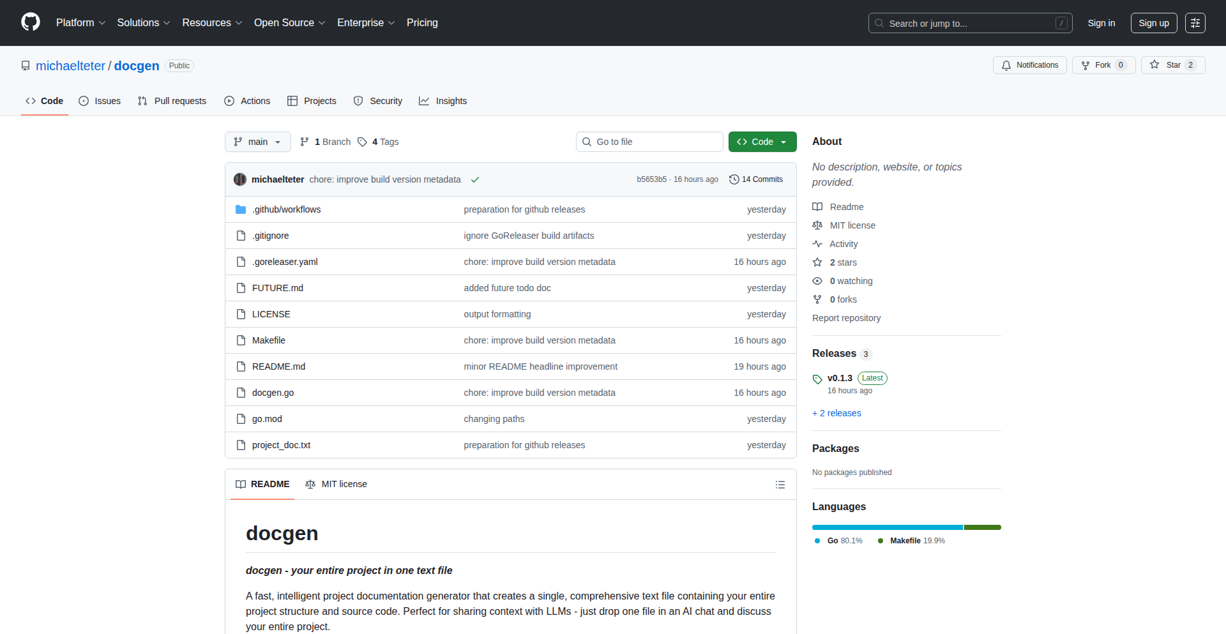Expand the green Code dropdown

762,142
